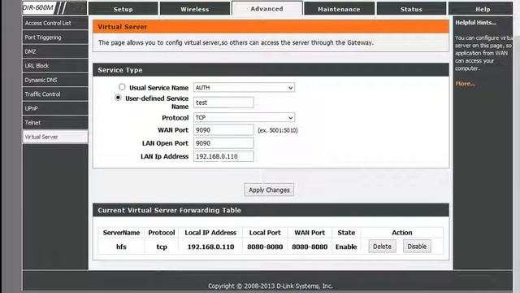
Task: Click the D-Link copyright footer text
Action: click(271, 286)
